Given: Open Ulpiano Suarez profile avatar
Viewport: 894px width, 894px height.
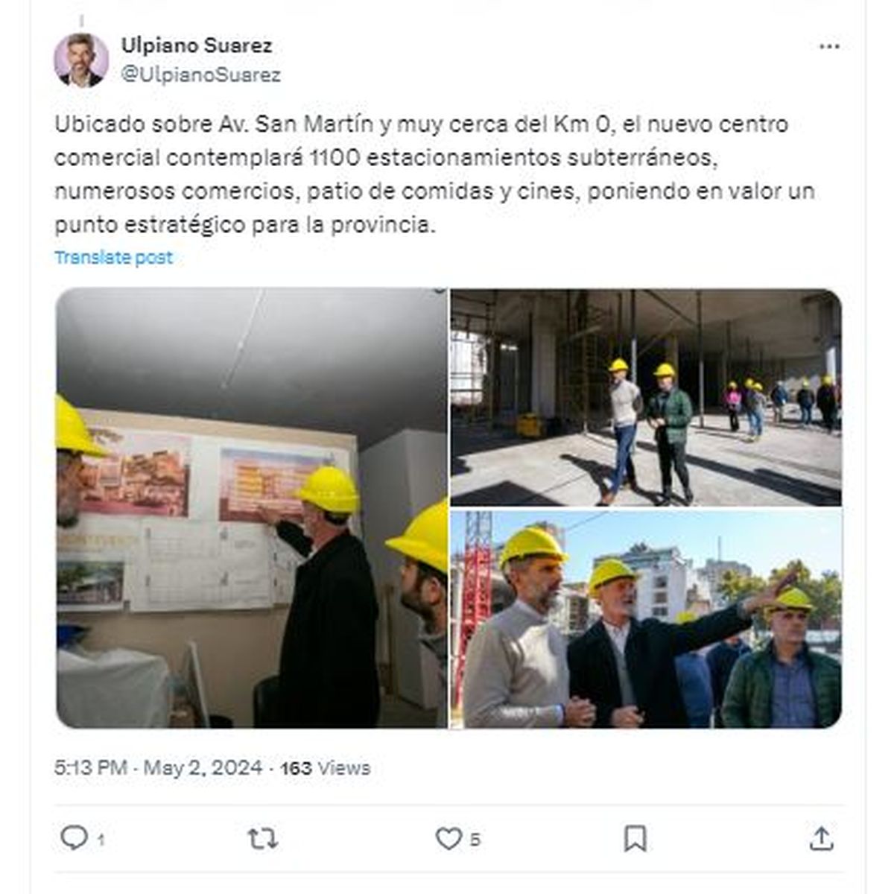Looking at the screenshot, I should pyautogui.click(x=81, y=60).
